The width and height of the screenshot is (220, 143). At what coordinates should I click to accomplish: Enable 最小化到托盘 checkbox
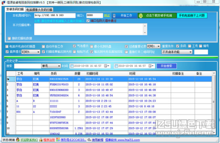pyautogui.click(x=92, y=47)
